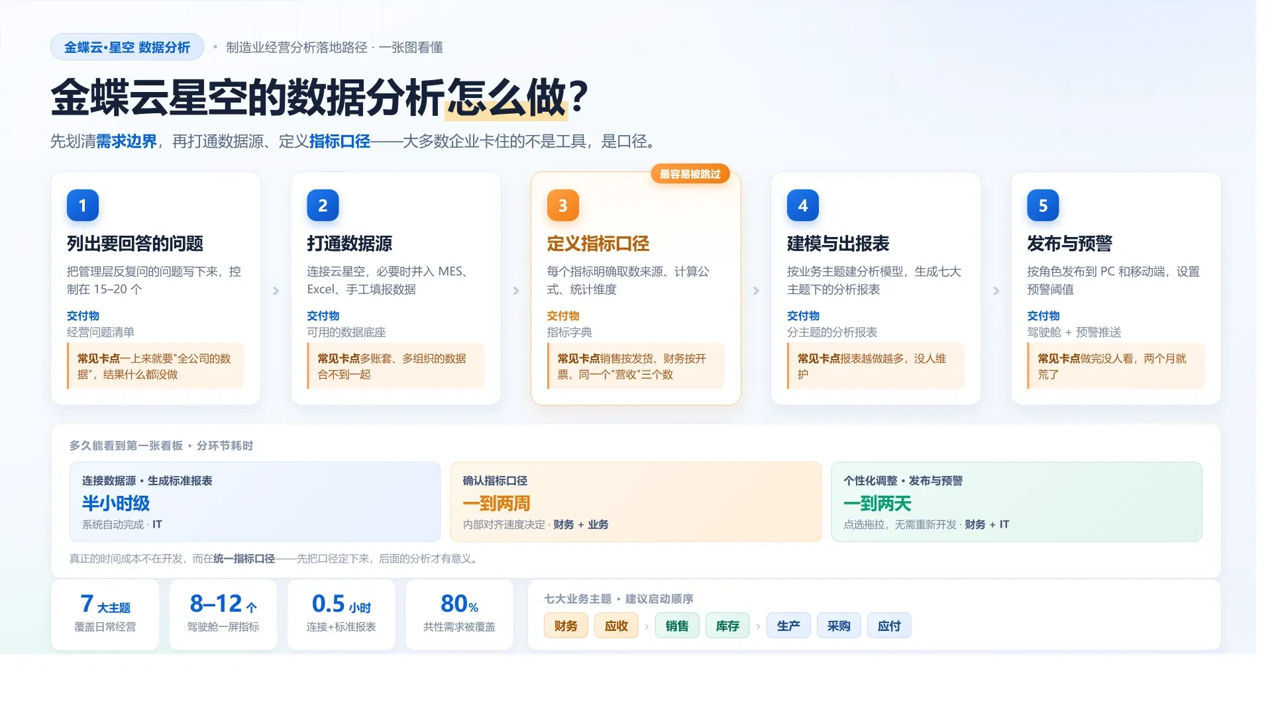Select the 库存 theme chip

[727, 626]
